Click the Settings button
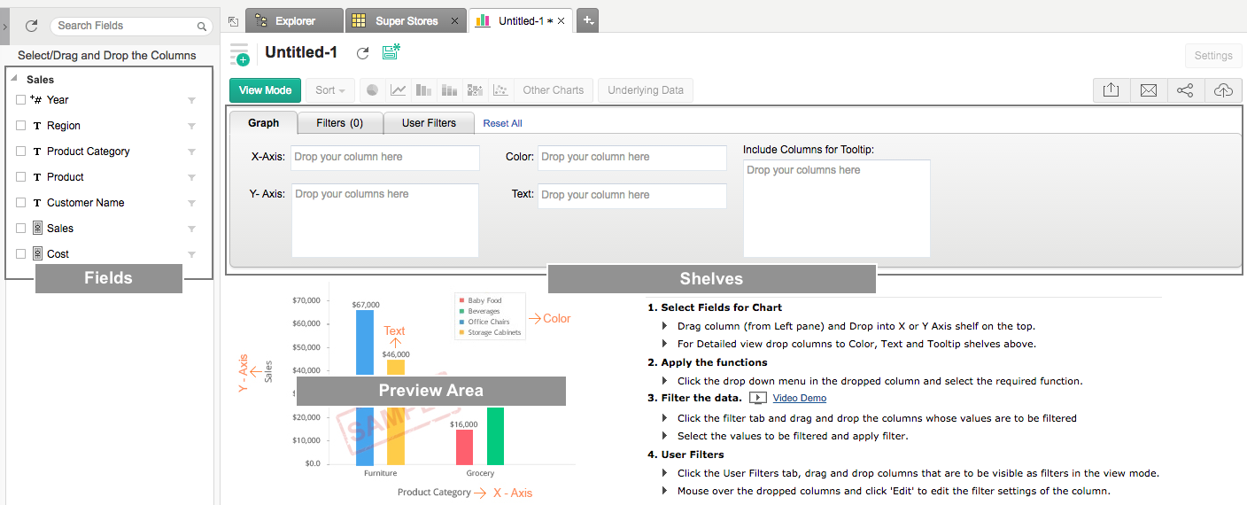This screenshot has height=505, width=1247. pos(1213,56)
